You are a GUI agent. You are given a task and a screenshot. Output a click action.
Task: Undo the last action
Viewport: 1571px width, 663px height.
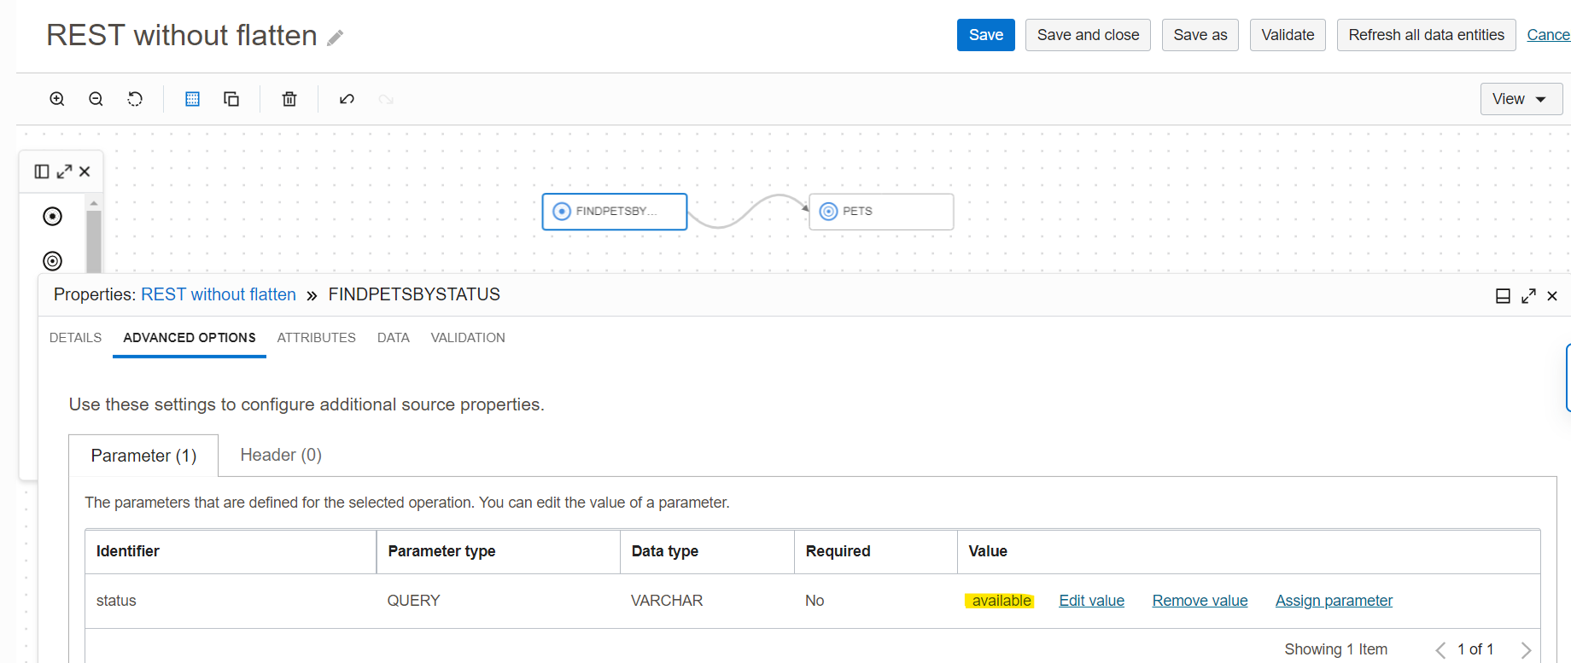pyautogui.click(x=347, y=99)
